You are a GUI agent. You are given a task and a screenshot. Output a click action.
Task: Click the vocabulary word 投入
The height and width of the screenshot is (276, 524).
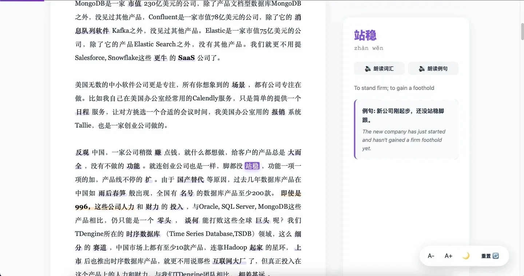click(176, 207)
